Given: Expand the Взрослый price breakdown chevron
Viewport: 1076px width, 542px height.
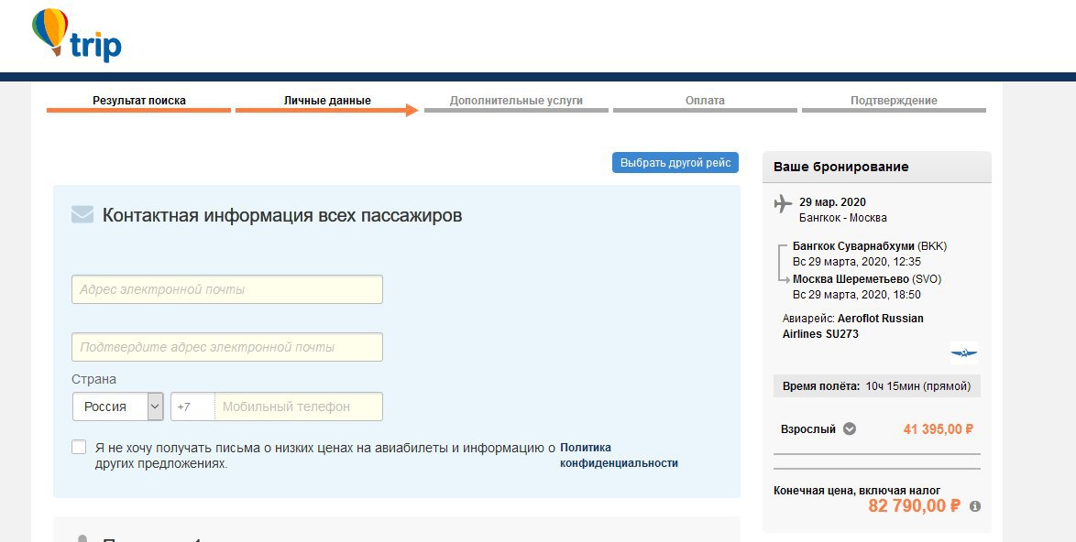Looking at the screenshot, I should click(850, 429).
